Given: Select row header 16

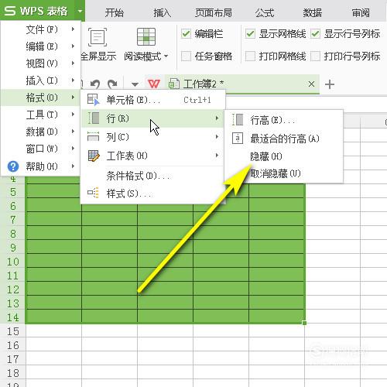Looking at the screenshot, I should (13, 345).
